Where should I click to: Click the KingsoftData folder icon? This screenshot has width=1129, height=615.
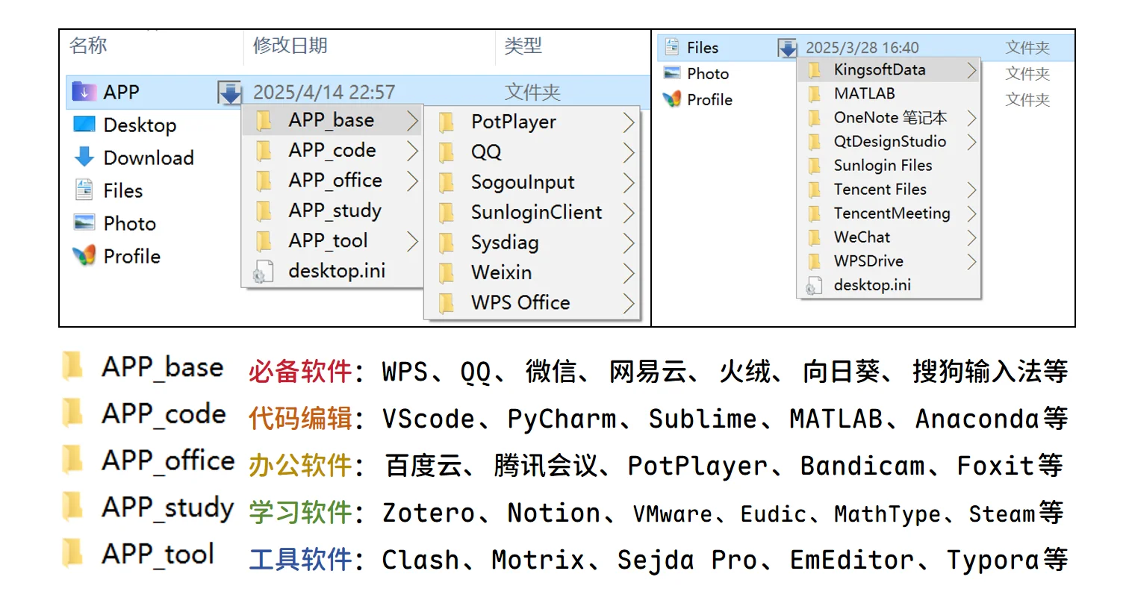tap(815, 70)
